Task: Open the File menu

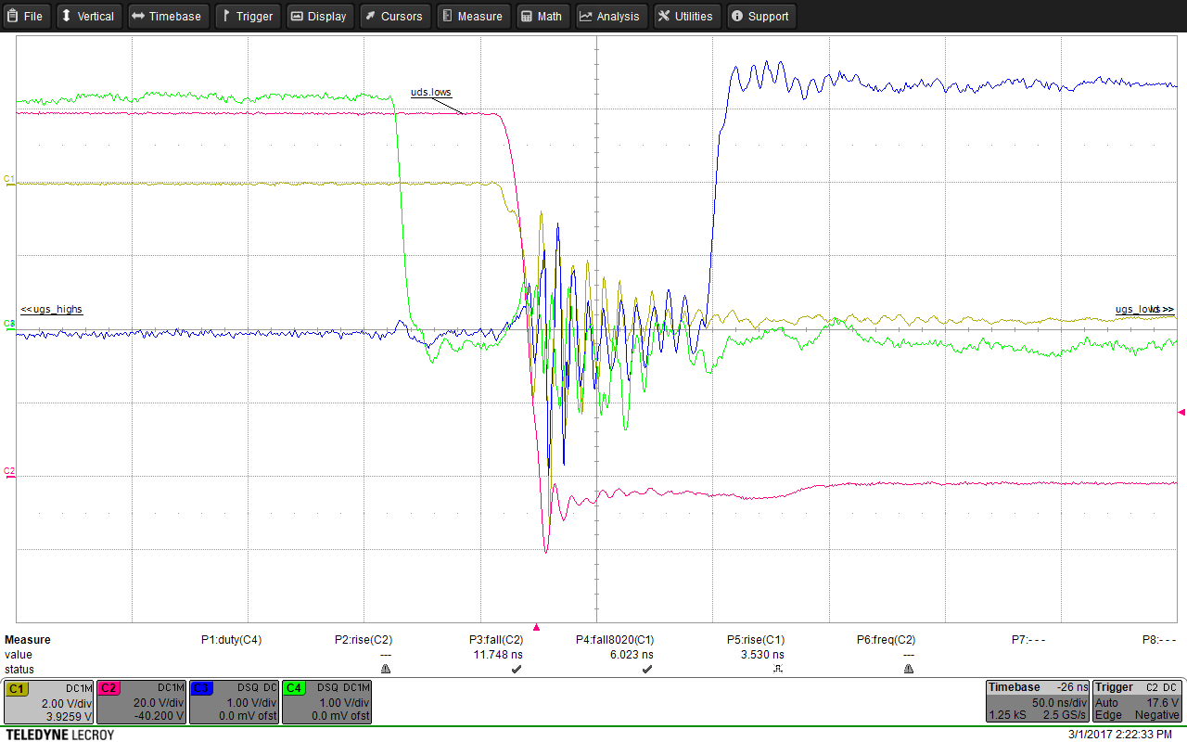Action: click(x=26, y=16)
